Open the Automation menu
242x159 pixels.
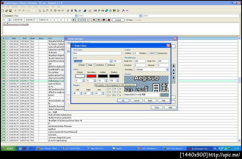45,6
